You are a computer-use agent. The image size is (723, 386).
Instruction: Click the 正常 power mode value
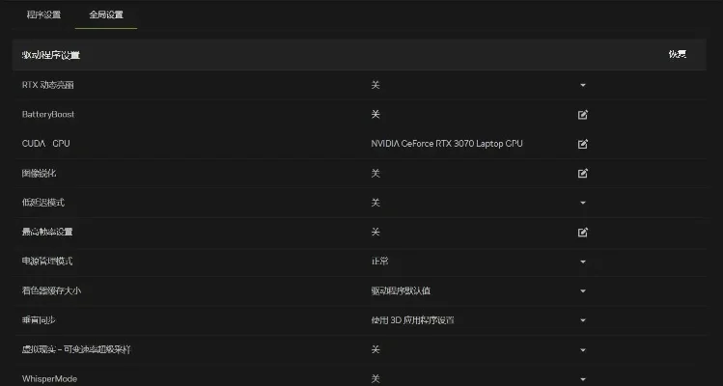379,261
